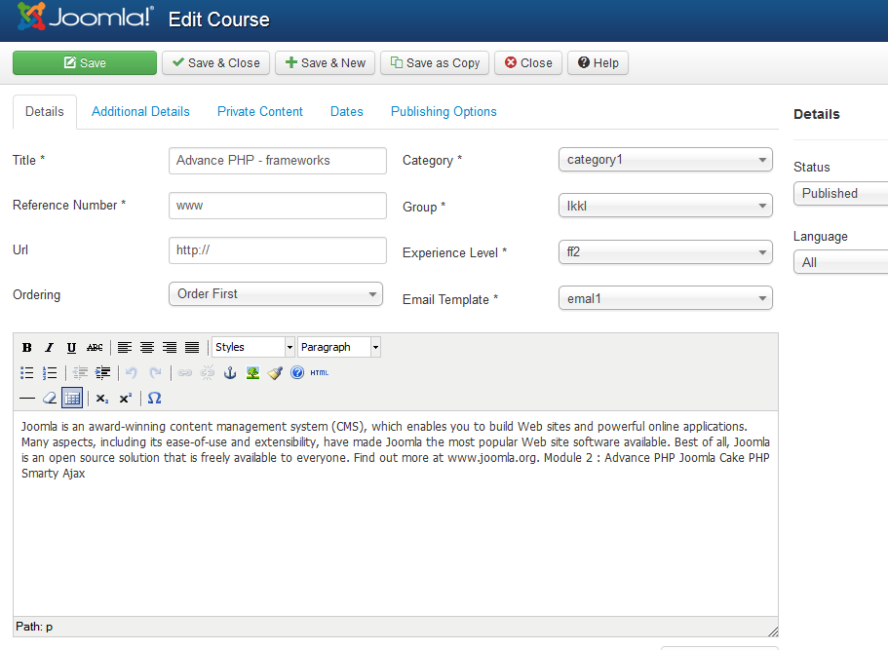Open the Publishing Options tab
This screenshot has height=650, width=888.
pos(444,112)
